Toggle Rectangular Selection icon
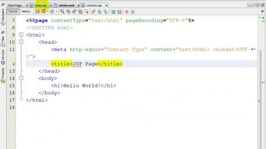Screen dimensions: 266x149 pos(86,12)
